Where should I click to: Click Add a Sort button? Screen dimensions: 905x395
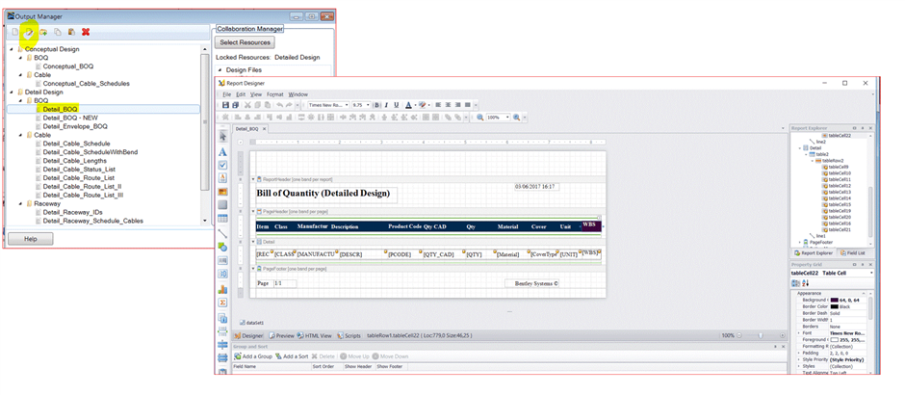pyautogui.click(x=292, y=356)
